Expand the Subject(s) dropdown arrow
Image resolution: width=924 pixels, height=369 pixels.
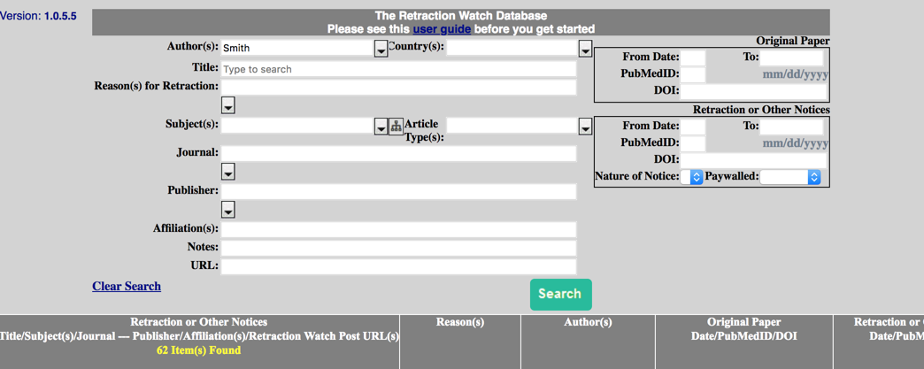pos(381,127)
